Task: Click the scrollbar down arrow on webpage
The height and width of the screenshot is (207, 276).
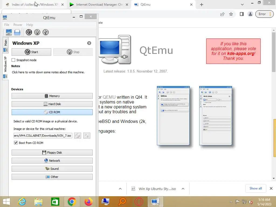Action: tap(274, 178)
